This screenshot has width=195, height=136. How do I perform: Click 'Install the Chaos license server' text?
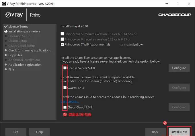[96, 58]
